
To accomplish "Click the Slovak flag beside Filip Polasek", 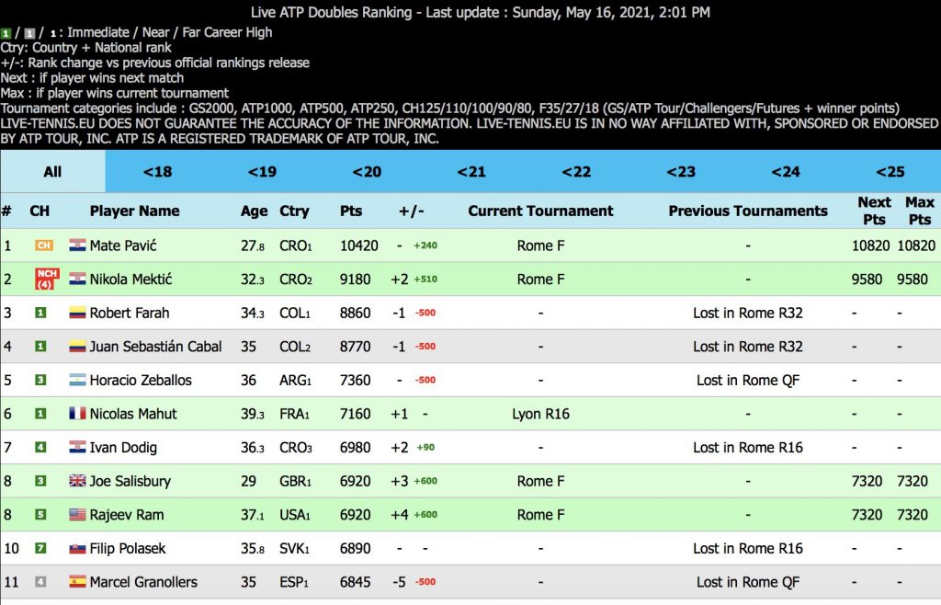I will pyautogui.click(x=77, y=549).
